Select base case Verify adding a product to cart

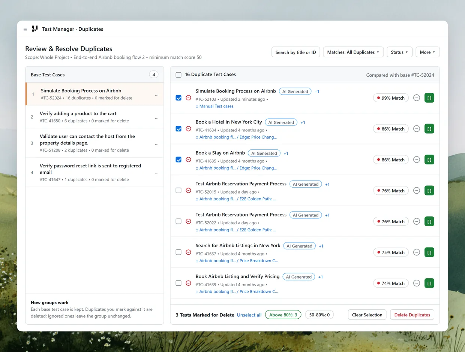coord(94,117)
